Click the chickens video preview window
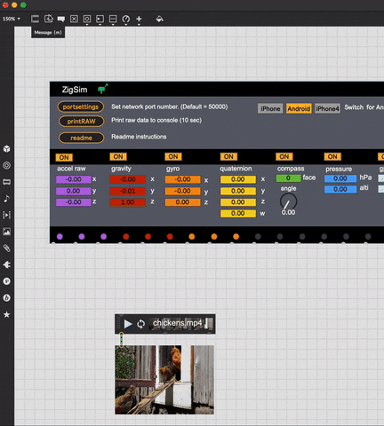 click(x=164, y=380)
